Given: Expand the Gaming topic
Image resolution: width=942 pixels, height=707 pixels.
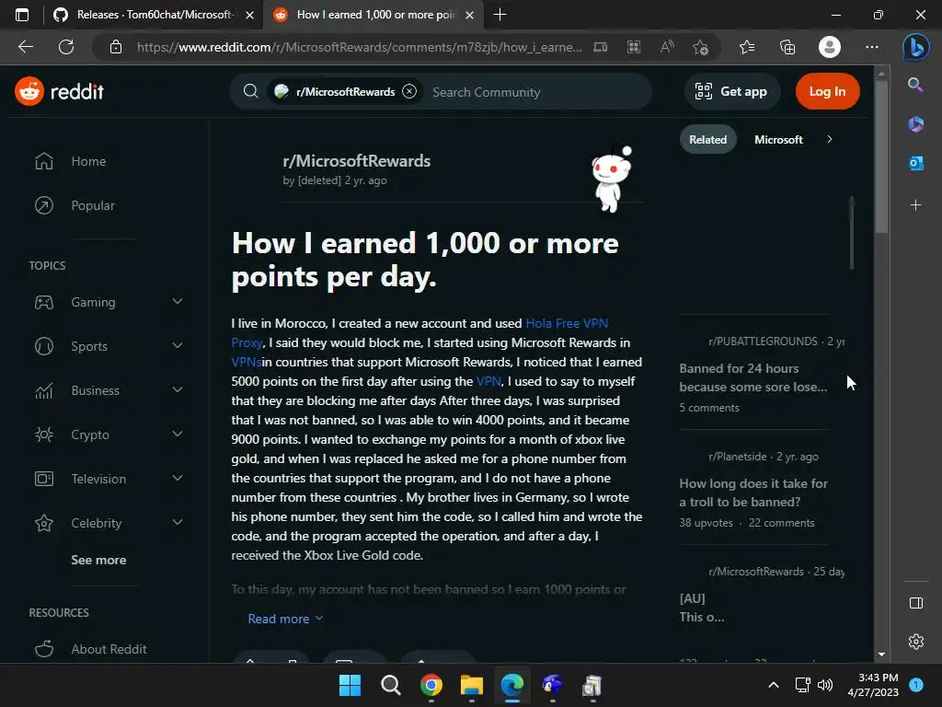Looking at the screenshot, I should click(178, 301).
